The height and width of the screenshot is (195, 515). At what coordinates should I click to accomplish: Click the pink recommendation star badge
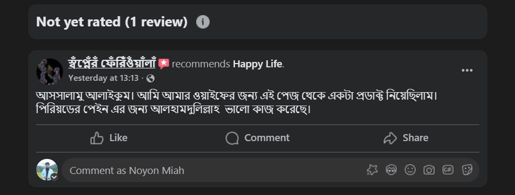(164, 64)
